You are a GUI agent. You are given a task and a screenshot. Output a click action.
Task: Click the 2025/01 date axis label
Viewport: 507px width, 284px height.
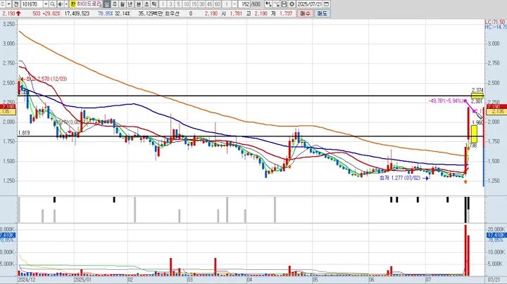(x=83, y=280)
